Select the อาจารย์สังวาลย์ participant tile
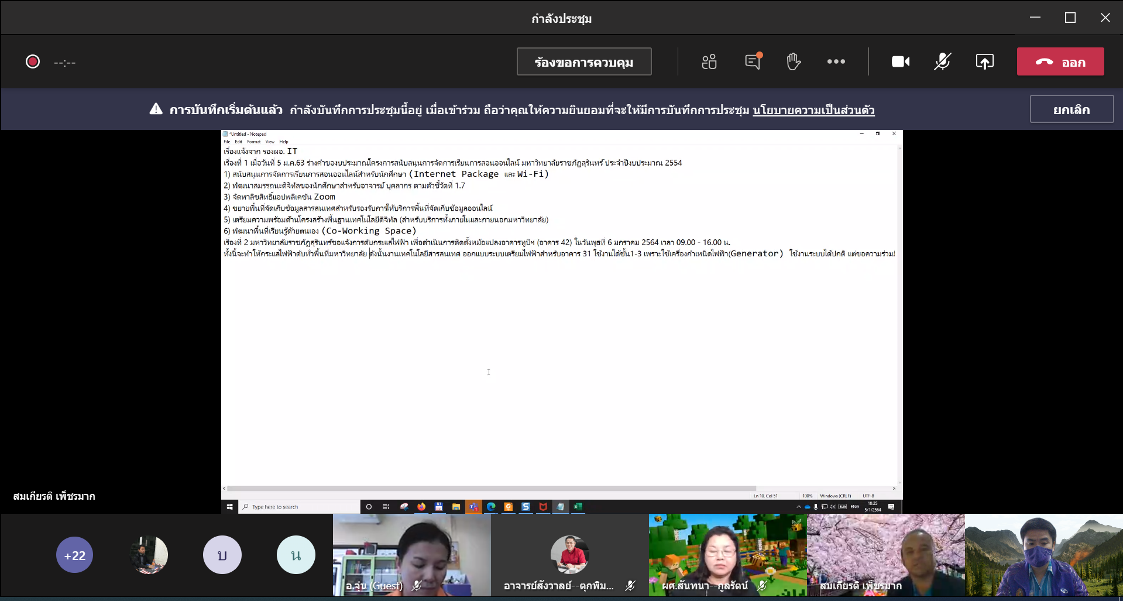Screen dimensions: 1123x601 (x=569, y=555)
